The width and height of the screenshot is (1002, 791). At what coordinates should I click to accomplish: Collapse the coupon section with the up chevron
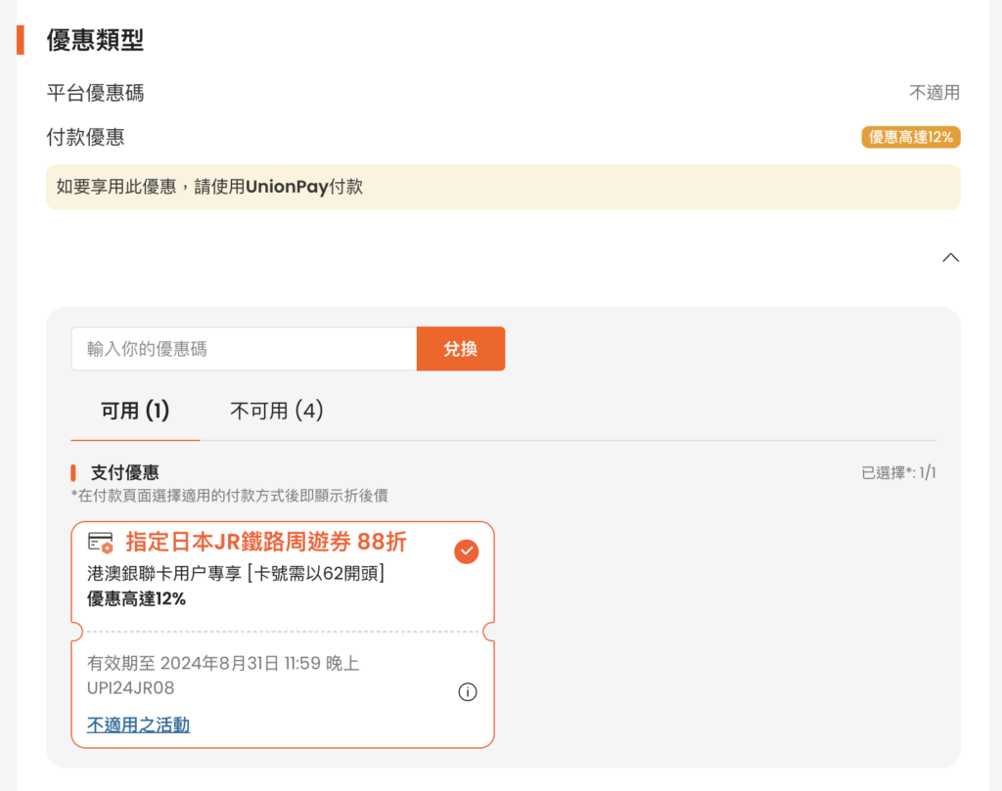point(950,257)
